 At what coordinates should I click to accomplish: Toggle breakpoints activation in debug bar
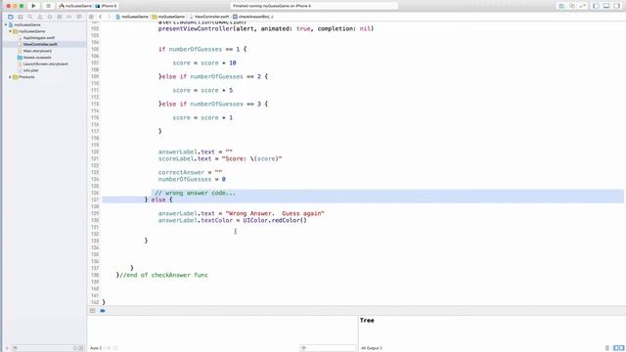pos(103,311)
